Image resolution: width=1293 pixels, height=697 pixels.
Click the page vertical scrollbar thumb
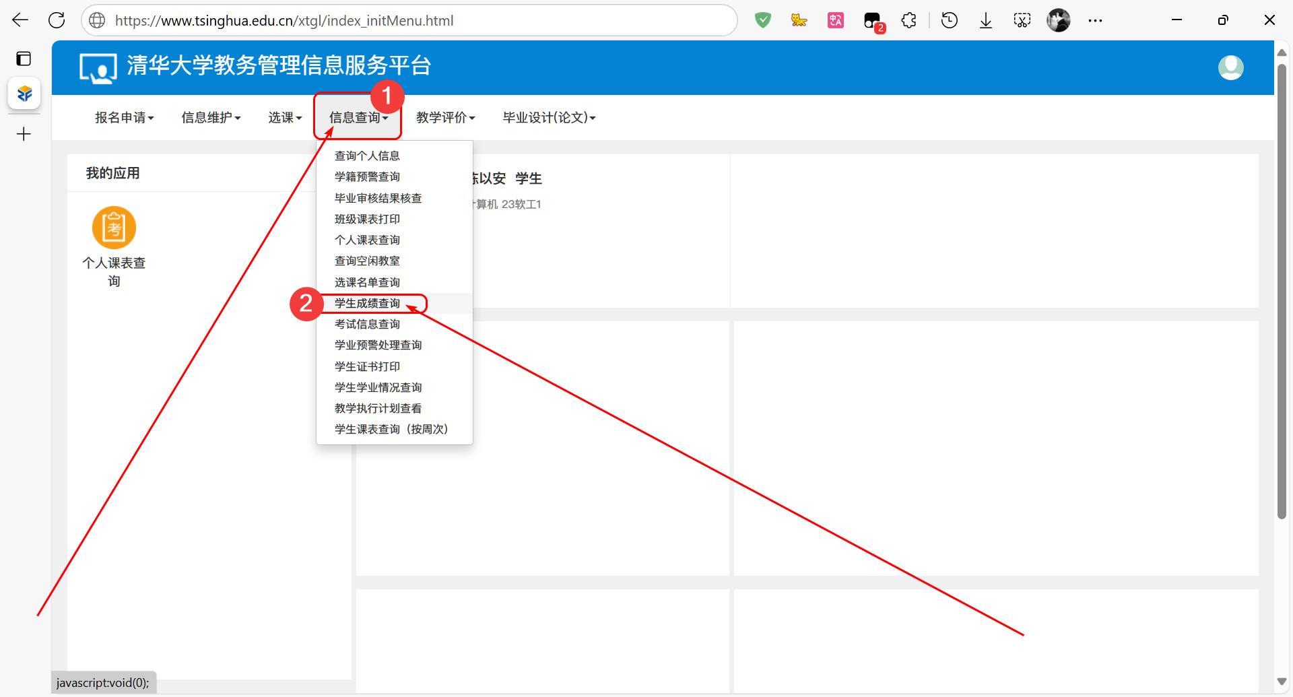coord(1282,291)
